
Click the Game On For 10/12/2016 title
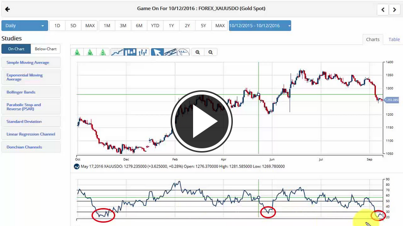pos(201,8)
